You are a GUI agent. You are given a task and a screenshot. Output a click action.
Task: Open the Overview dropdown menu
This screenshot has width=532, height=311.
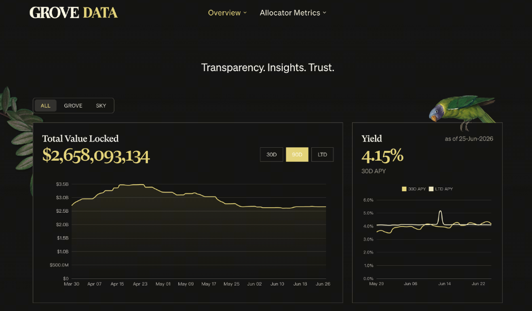[227, 13]
